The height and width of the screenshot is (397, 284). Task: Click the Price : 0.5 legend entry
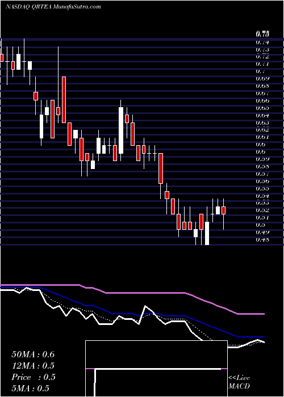[x=34, y=377]
